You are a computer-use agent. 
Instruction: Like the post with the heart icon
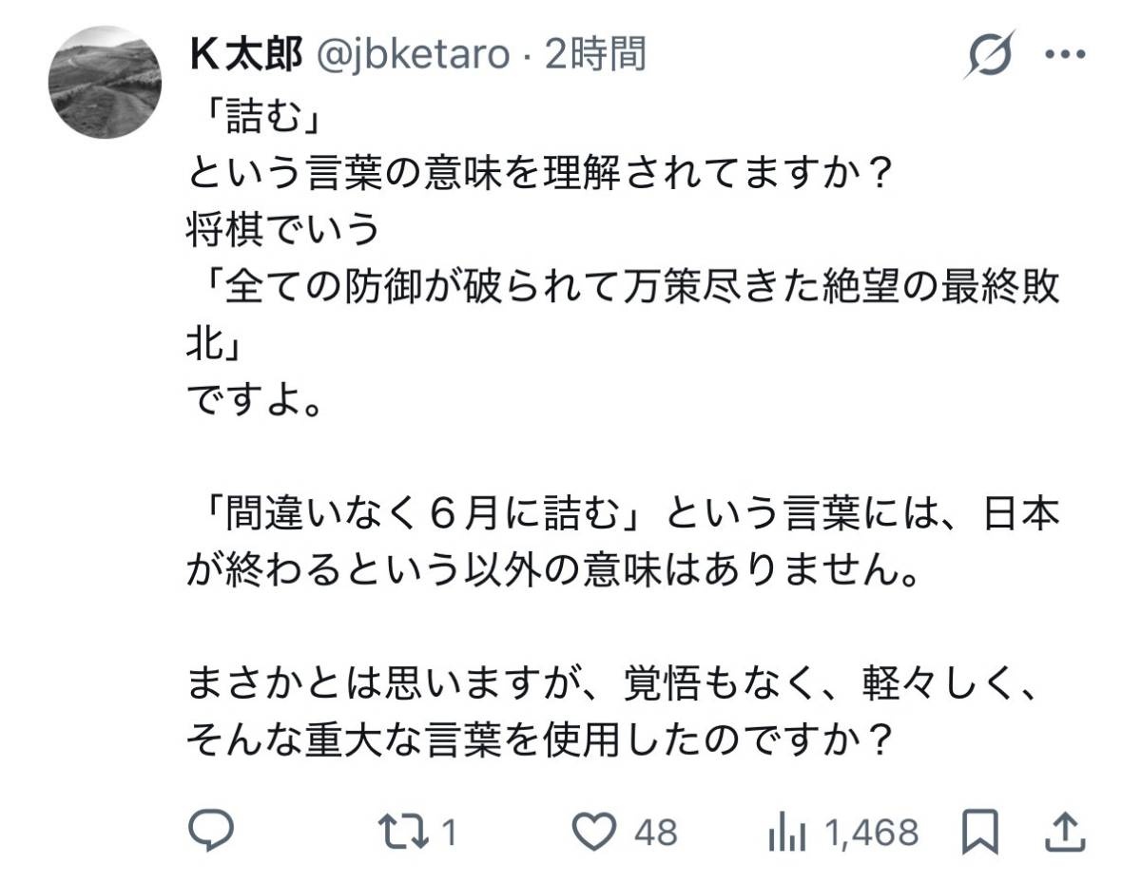[594, 834]
